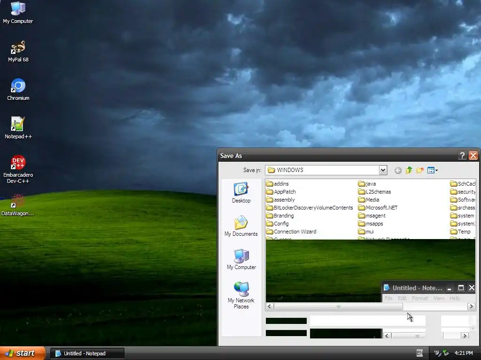Click the greyed back arrow in the Save As toolbar

[398, 170]
